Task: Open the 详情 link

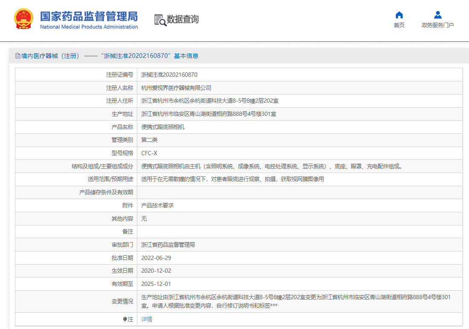Action: click(147, 320)
